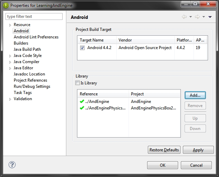219x177 pixels.
Task: Close the Properties dialog window
Action: [208, 4]
